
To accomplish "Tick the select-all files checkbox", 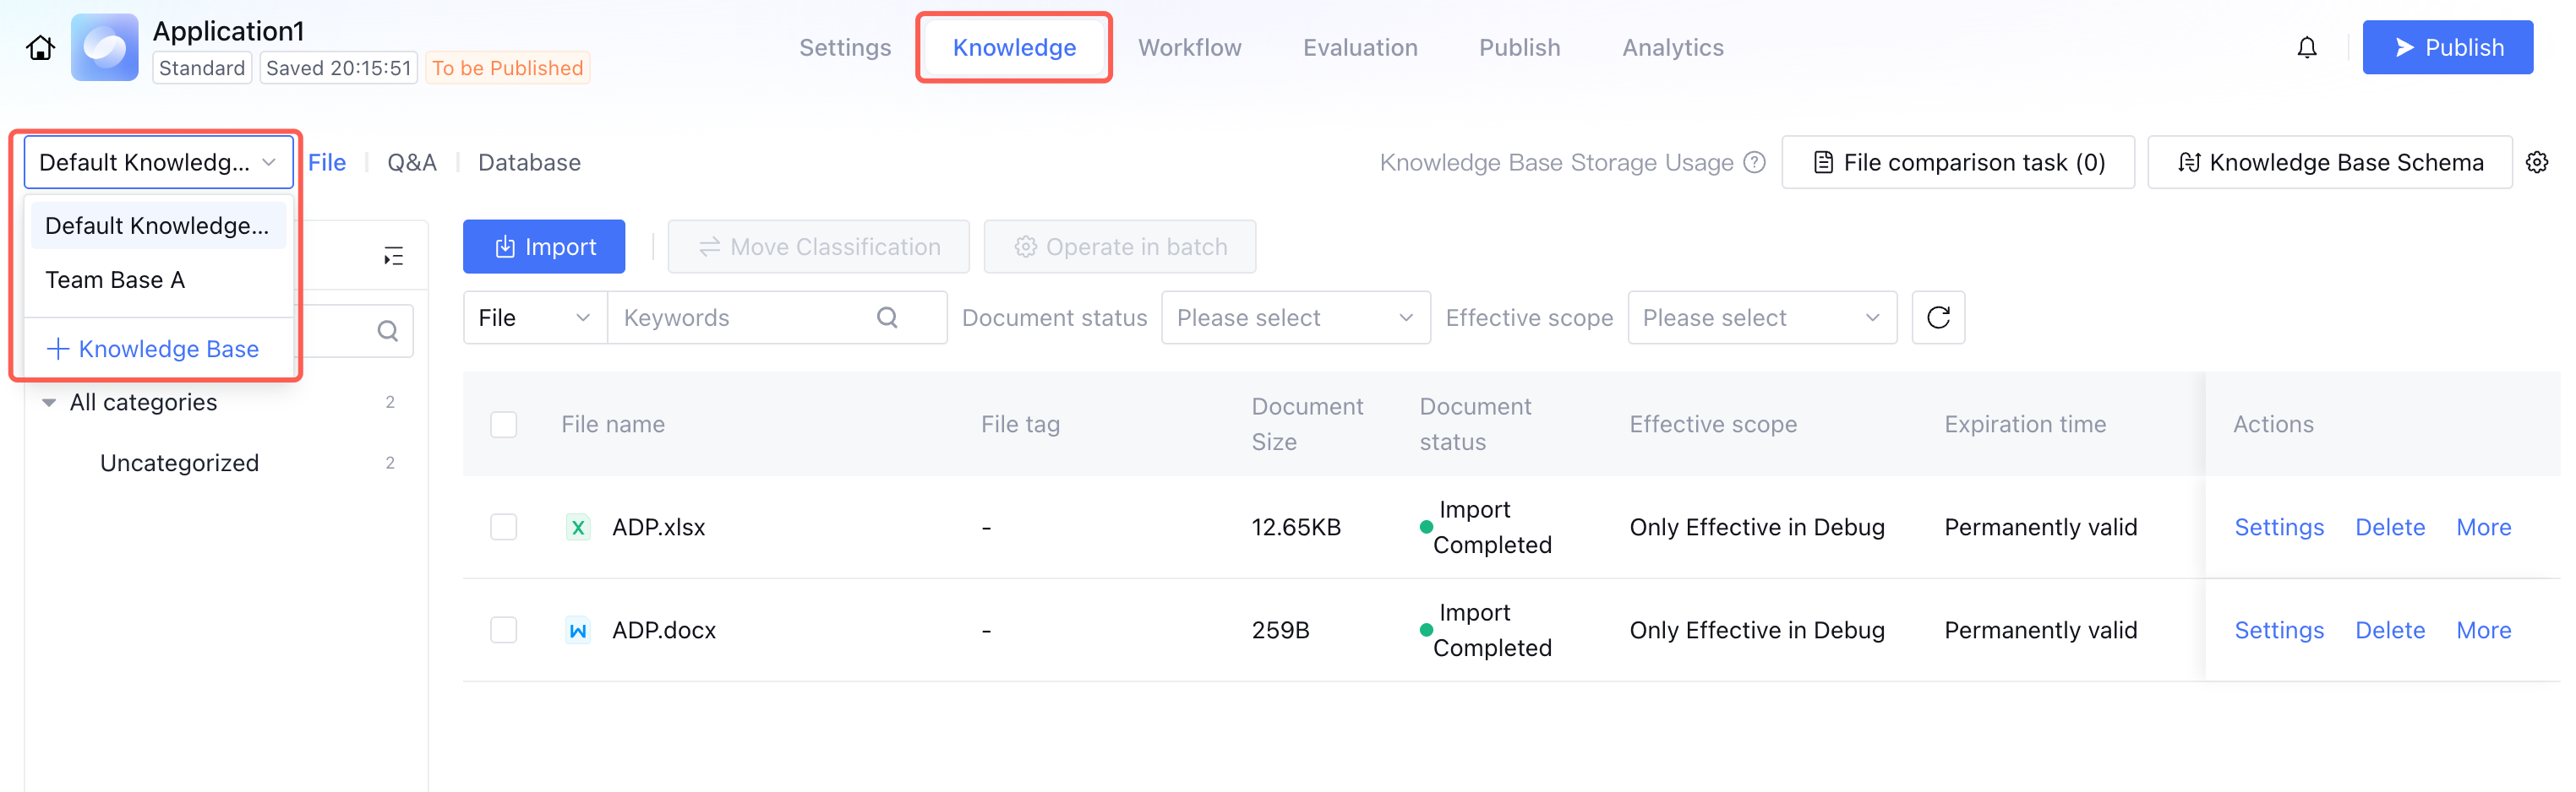I will [504, 425].
